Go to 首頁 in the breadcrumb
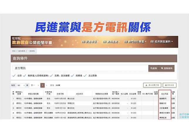189x133 pixels. click(14, 51)
